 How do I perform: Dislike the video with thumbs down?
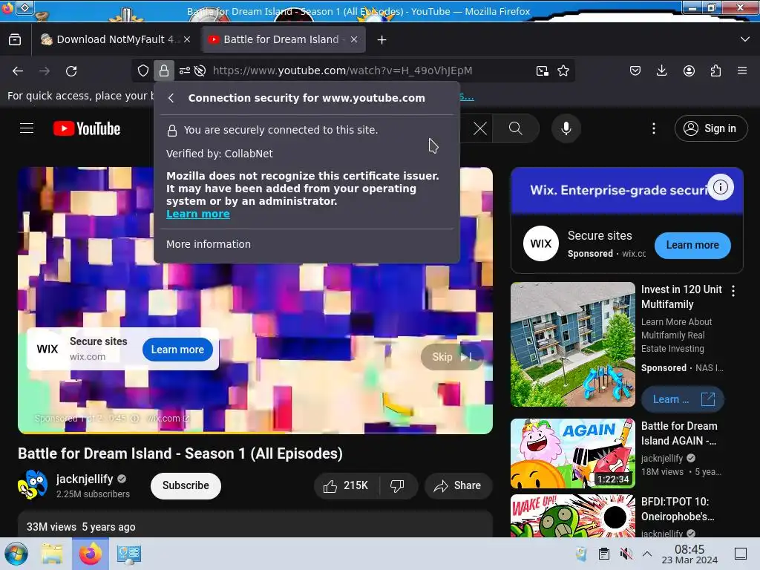(398, 485)
